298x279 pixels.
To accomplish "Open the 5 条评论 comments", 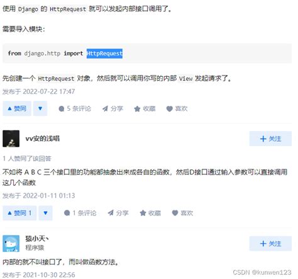I will tap(75, 108).
